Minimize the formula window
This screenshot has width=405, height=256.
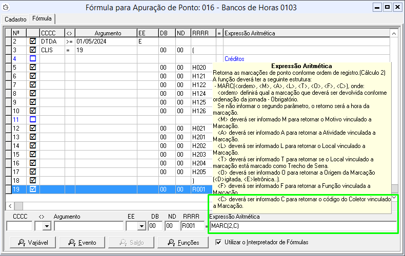(377, 7)
